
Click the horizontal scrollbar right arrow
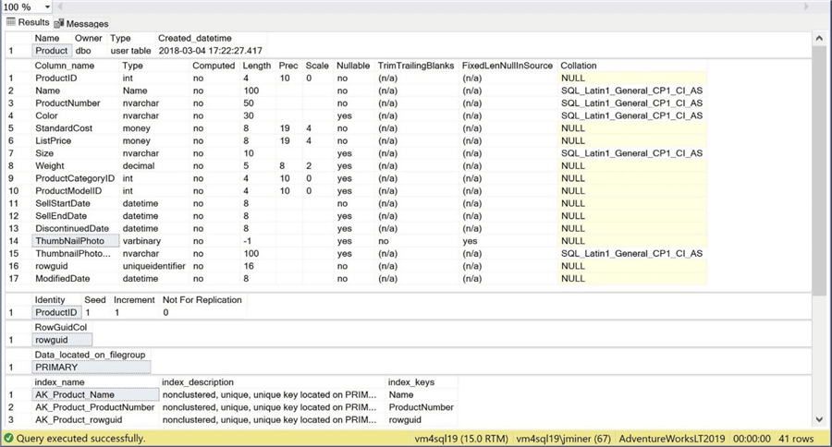[806, 6]
